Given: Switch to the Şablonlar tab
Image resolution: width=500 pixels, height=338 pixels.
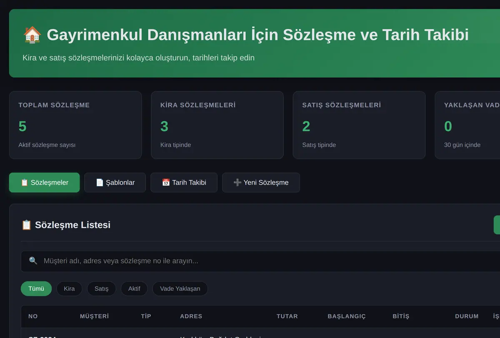Looking at the screenshot, I should [x=115, y=183].
